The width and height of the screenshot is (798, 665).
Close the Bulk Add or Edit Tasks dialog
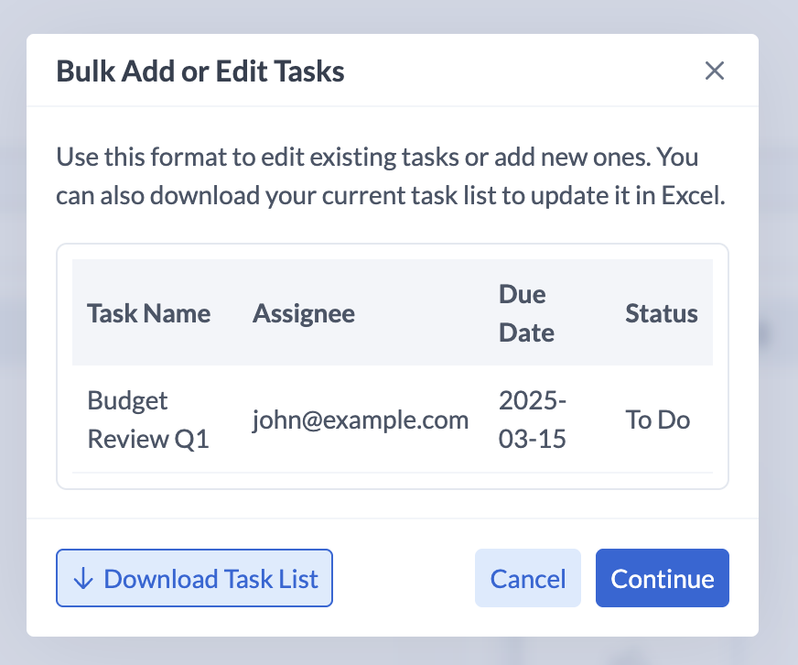[x=714, y=71]
